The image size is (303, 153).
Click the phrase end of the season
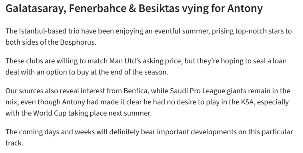pos(138,72)
